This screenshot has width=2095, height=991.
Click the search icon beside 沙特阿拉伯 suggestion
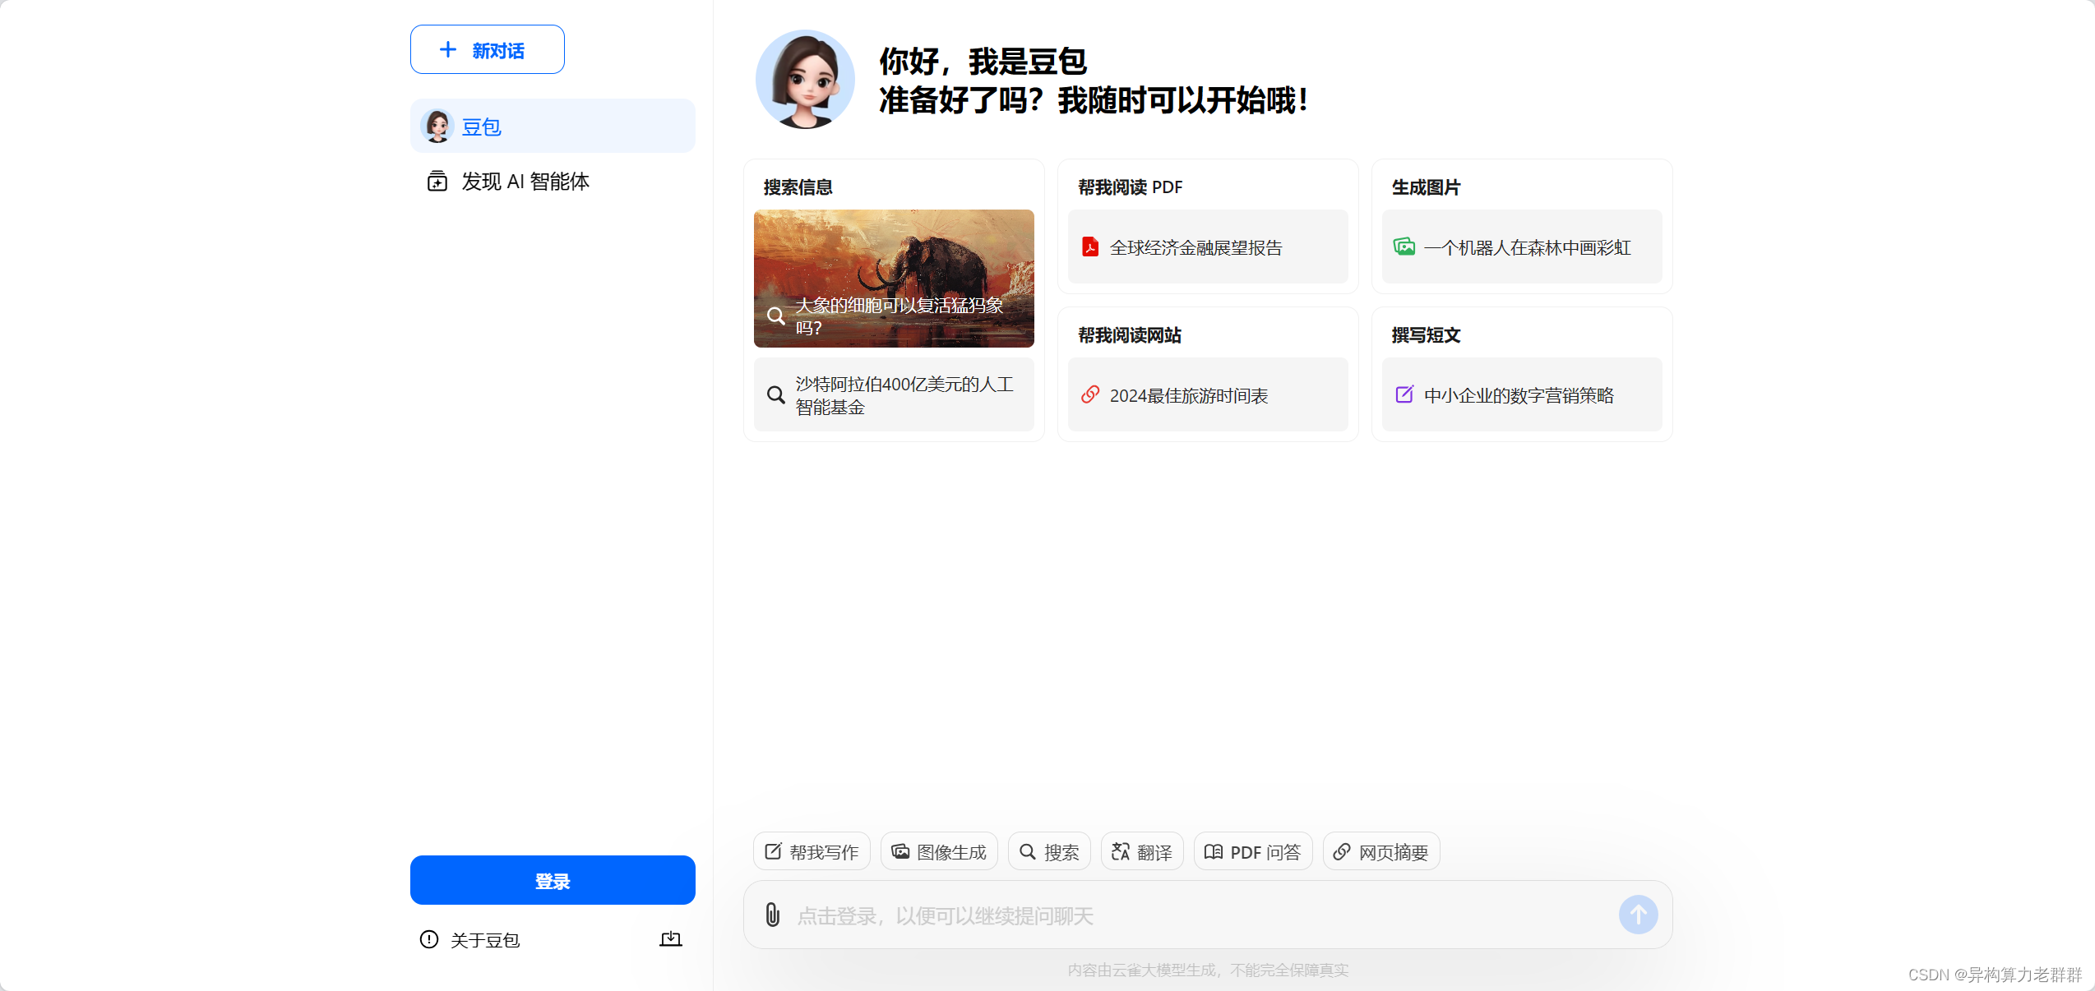(775, 395)
